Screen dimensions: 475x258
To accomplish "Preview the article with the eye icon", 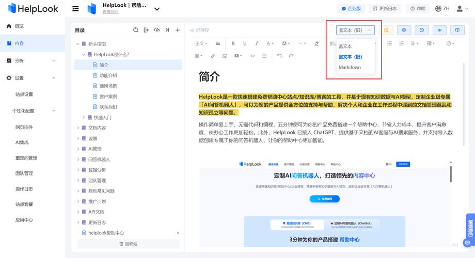I will tap(439, 30).
